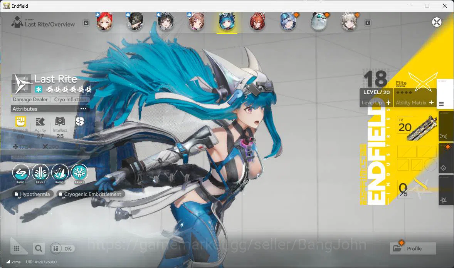
Task: Select the brown-haired operator with pink accents portrait
Action: pos(196,22)
